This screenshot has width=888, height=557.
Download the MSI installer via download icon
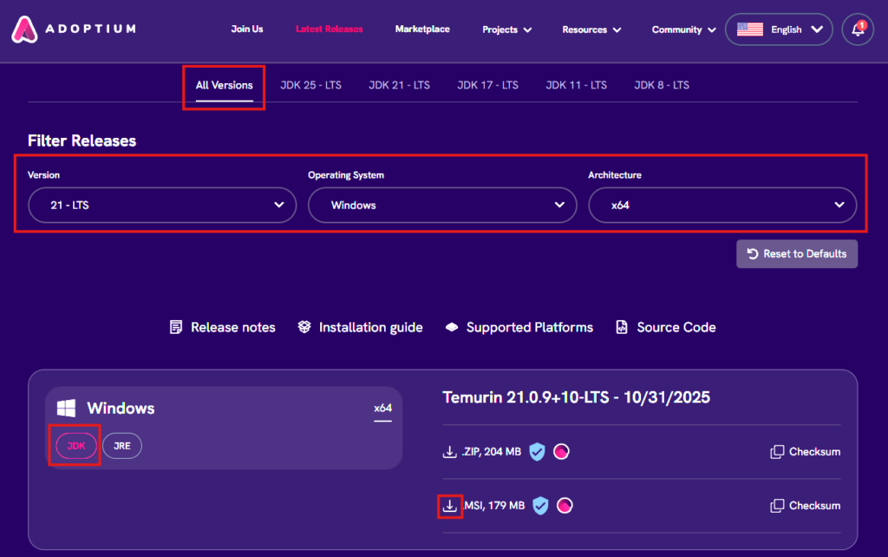[450, 506]
